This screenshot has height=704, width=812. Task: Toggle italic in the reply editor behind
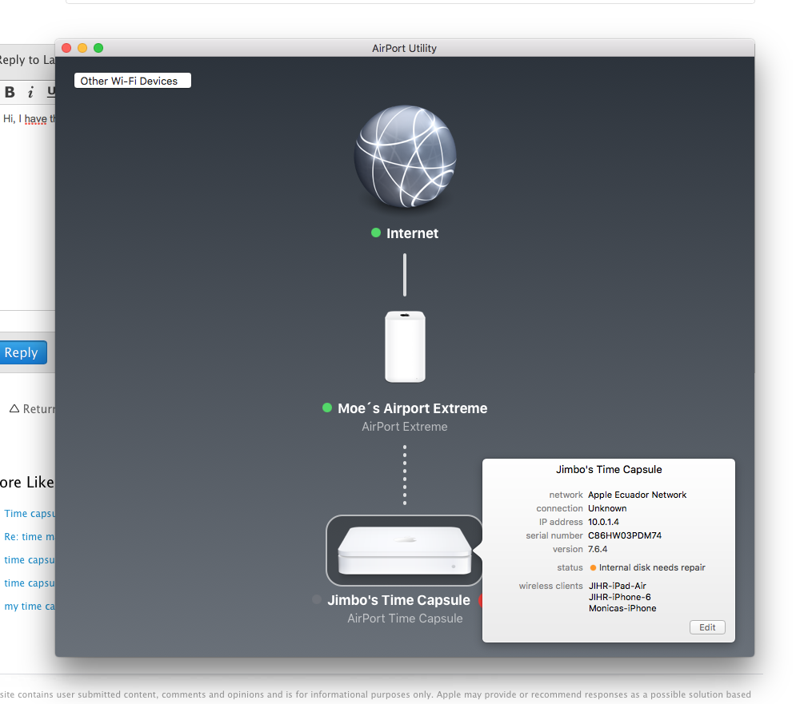click(x=30, y=92)
